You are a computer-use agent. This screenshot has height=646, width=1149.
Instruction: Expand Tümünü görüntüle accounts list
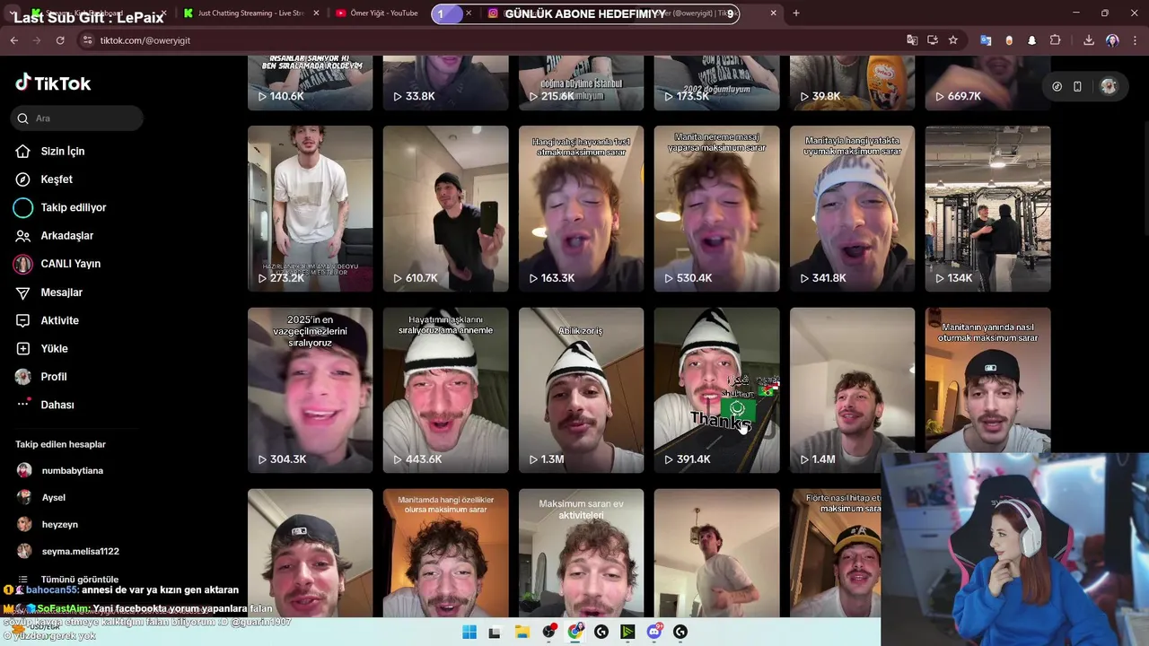pyautogui.click(x=79, y=580)
